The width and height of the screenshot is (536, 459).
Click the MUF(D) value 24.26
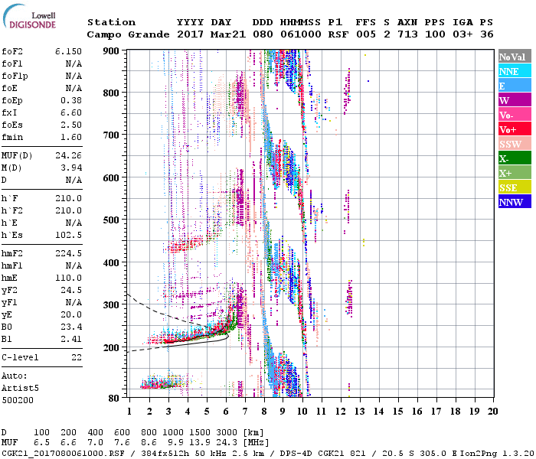[67, 155]
